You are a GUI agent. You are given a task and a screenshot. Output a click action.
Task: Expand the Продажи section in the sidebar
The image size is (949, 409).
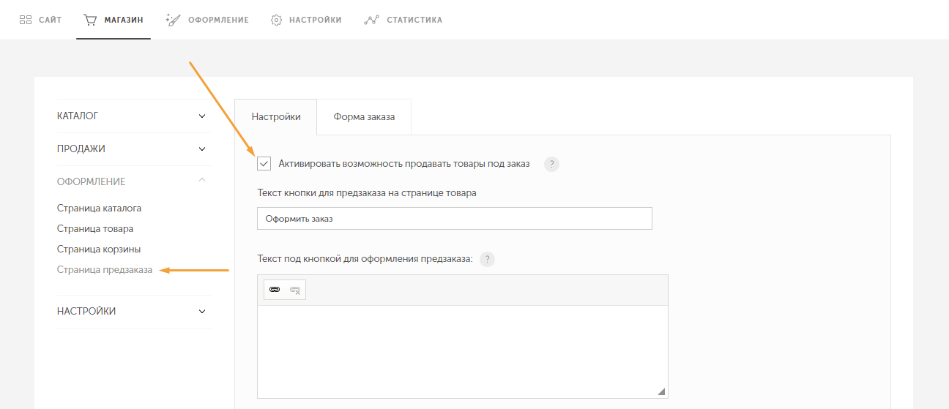(x=133, y=149)
